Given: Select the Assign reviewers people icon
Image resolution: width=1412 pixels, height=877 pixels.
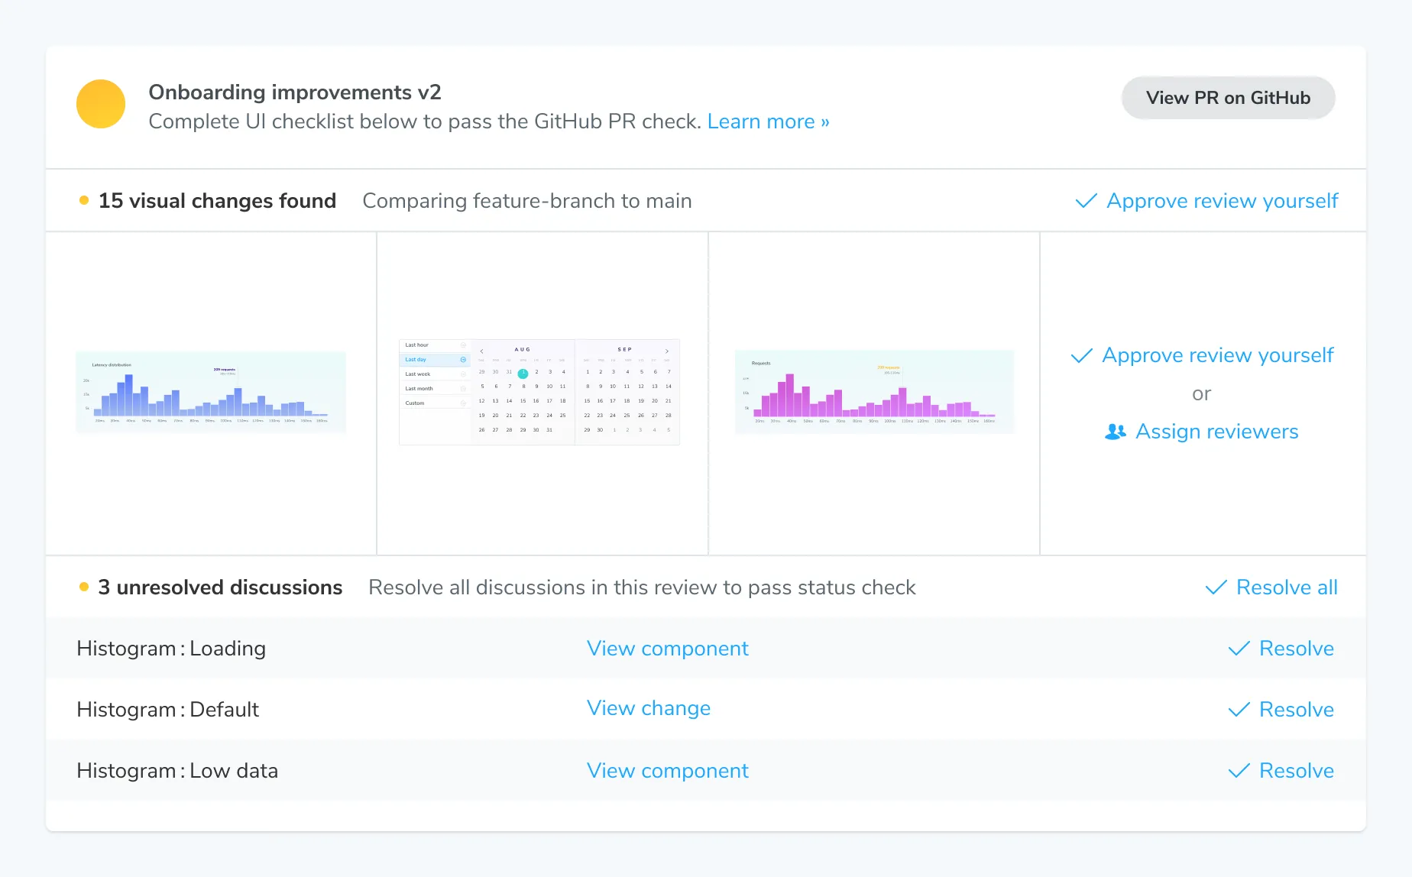Looking at the screenshot, I should [1116, 432].
